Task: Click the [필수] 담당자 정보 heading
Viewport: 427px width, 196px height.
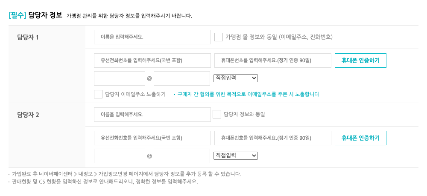Action: click(x=35, y=15)
